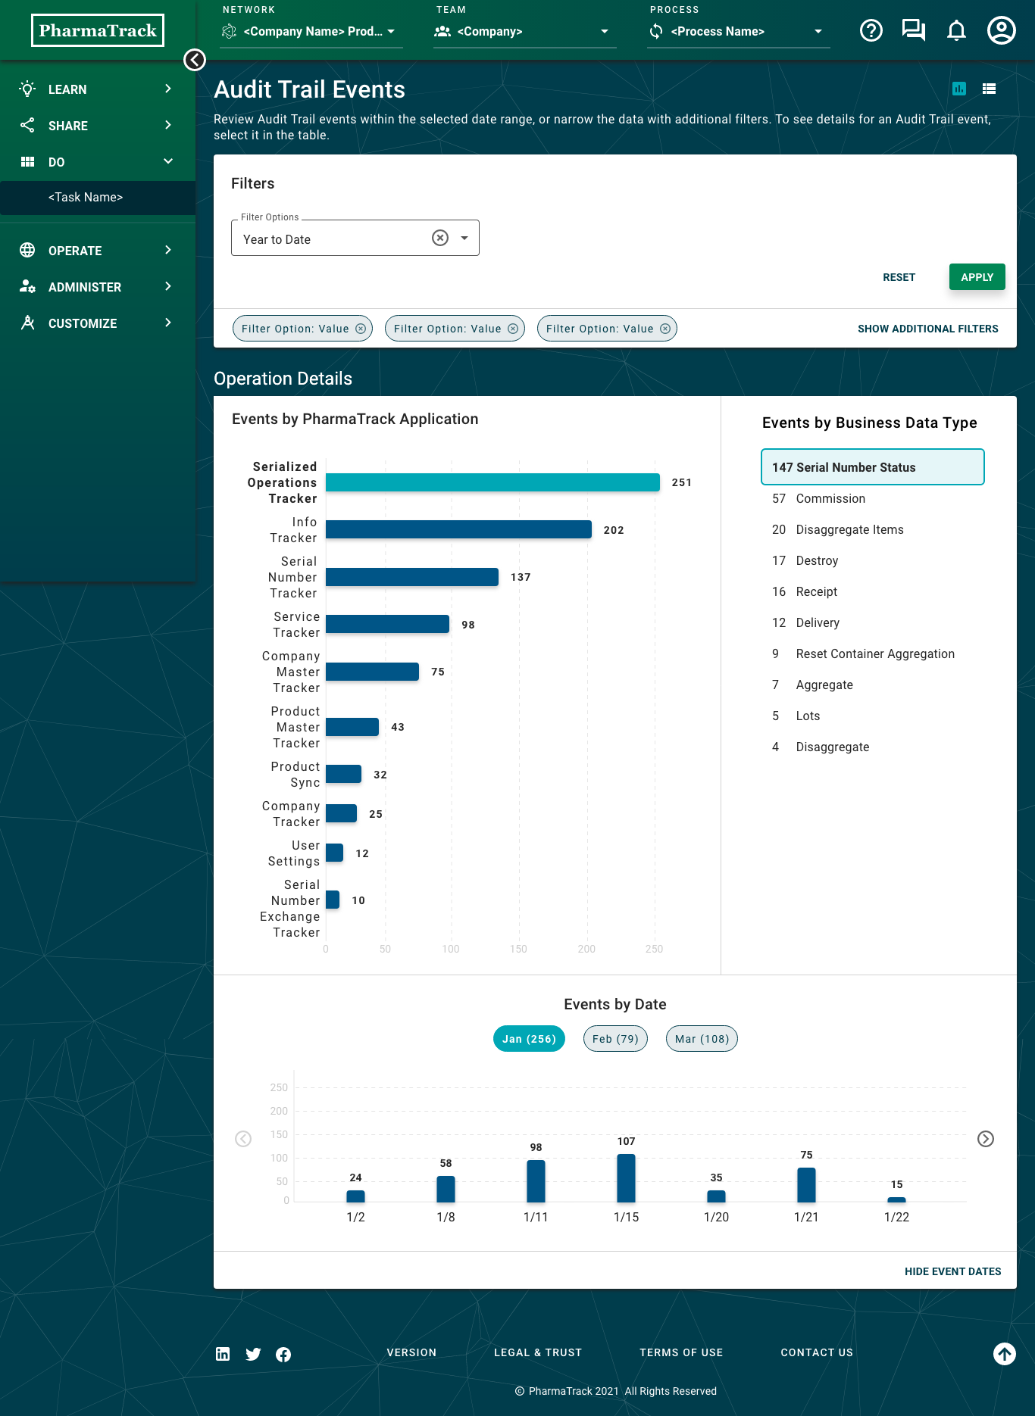
Task: Click the Do grid icon
Action: pos(27,161)
